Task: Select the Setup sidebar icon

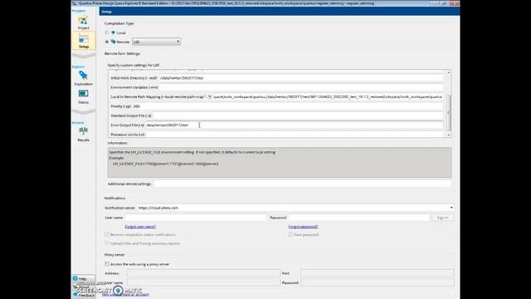Action: coord(83,41)
